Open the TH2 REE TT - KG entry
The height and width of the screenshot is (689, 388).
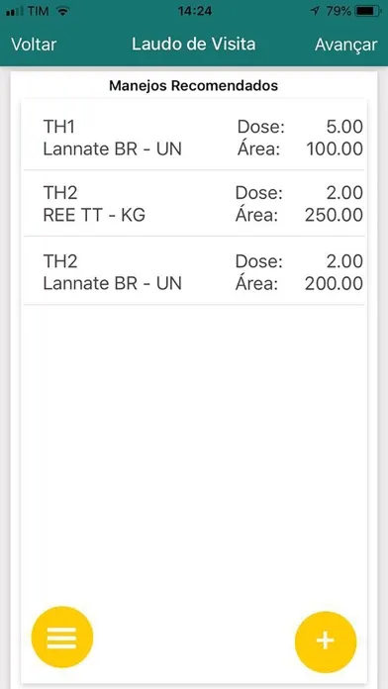pos(194,204)
